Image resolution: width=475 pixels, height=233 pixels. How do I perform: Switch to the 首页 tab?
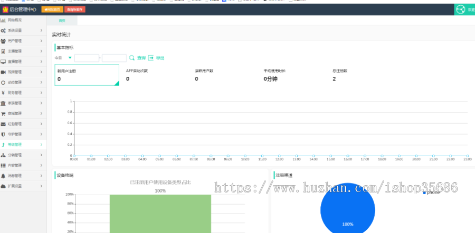(62, 21)
